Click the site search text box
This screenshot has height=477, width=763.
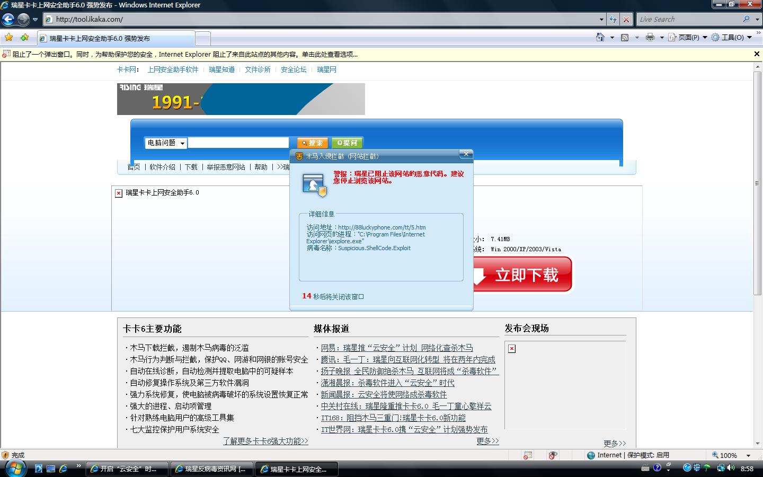point(238,143)
